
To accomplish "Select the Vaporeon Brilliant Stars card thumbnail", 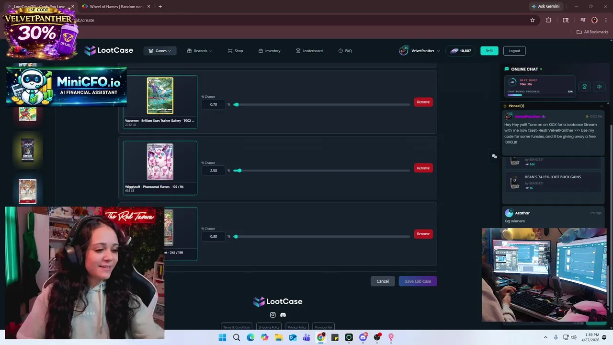I will 160,96.
